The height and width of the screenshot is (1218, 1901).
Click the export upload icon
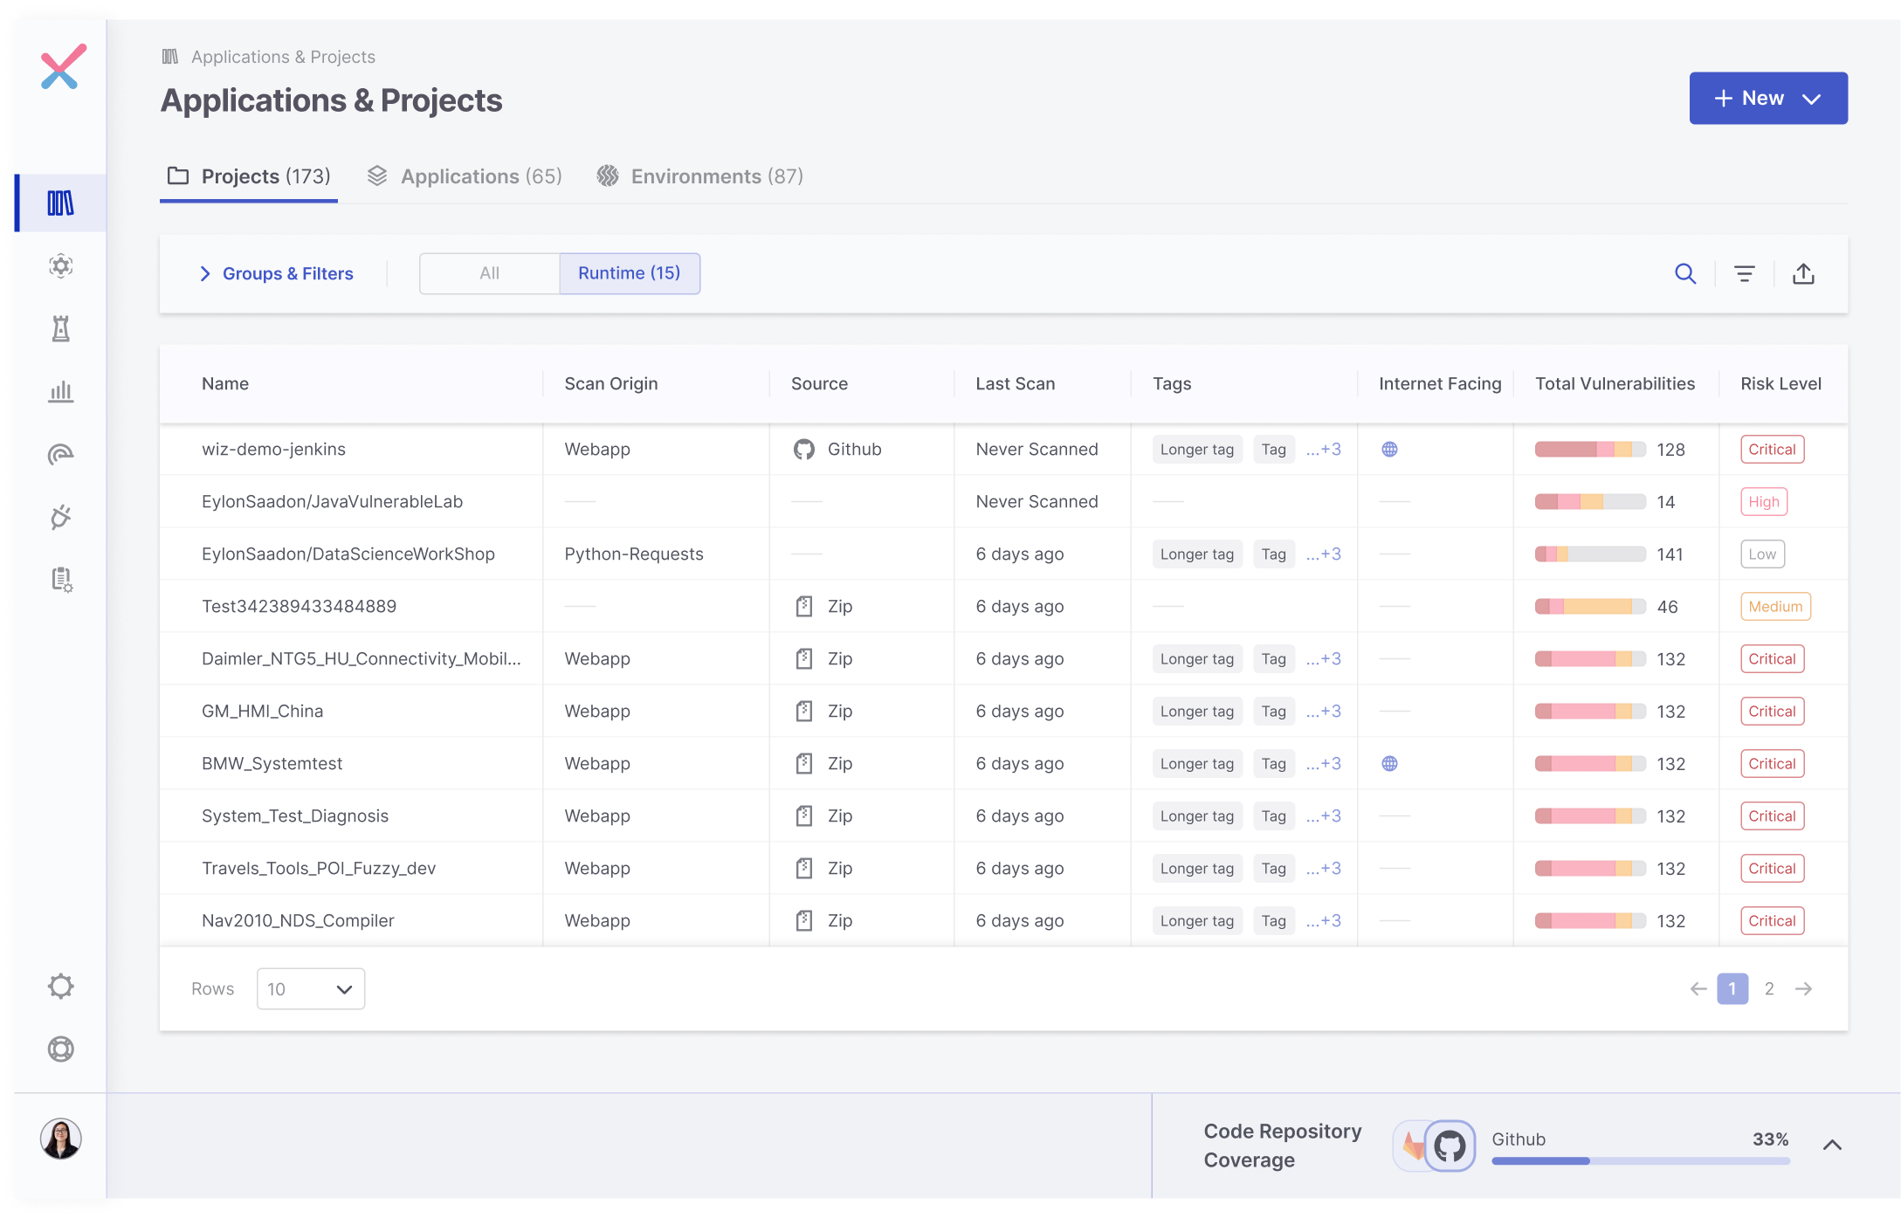1803,274
